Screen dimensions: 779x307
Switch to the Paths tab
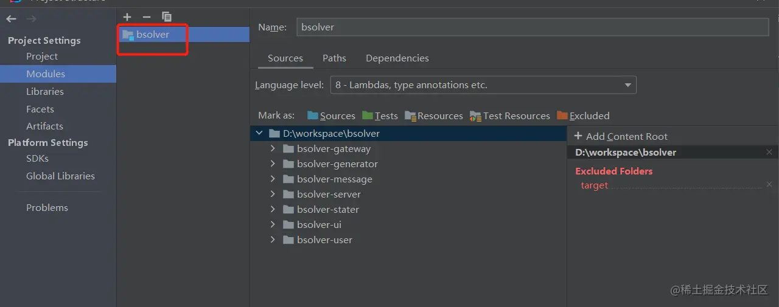334,58
